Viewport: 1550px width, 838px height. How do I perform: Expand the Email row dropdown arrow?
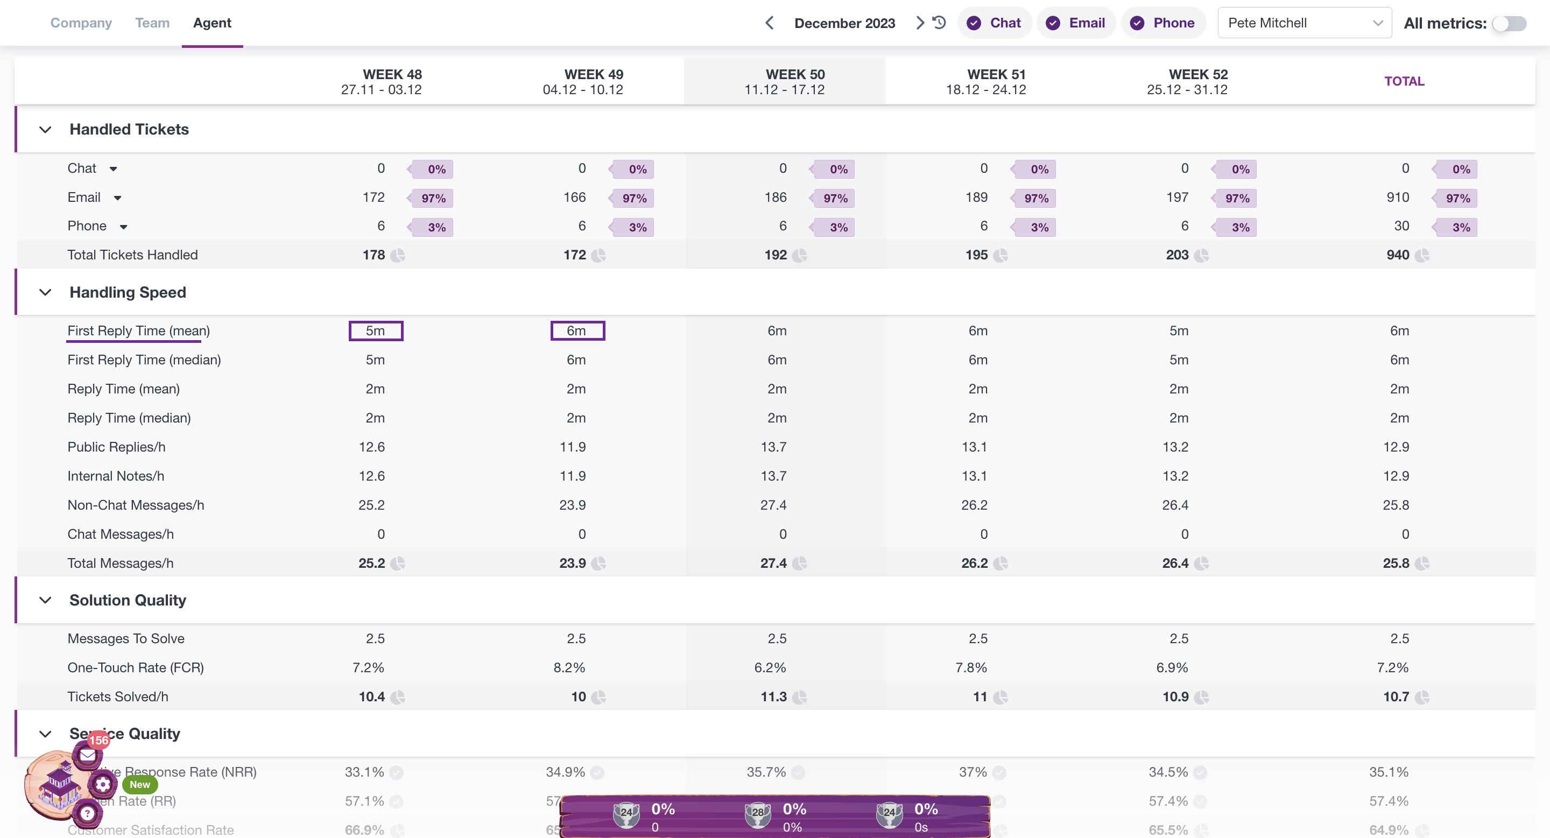(118, 198)
